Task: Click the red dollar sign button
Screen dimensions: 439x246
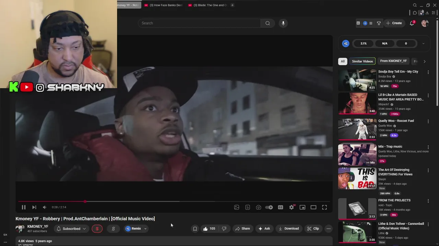Action: (x=97, y=229)
